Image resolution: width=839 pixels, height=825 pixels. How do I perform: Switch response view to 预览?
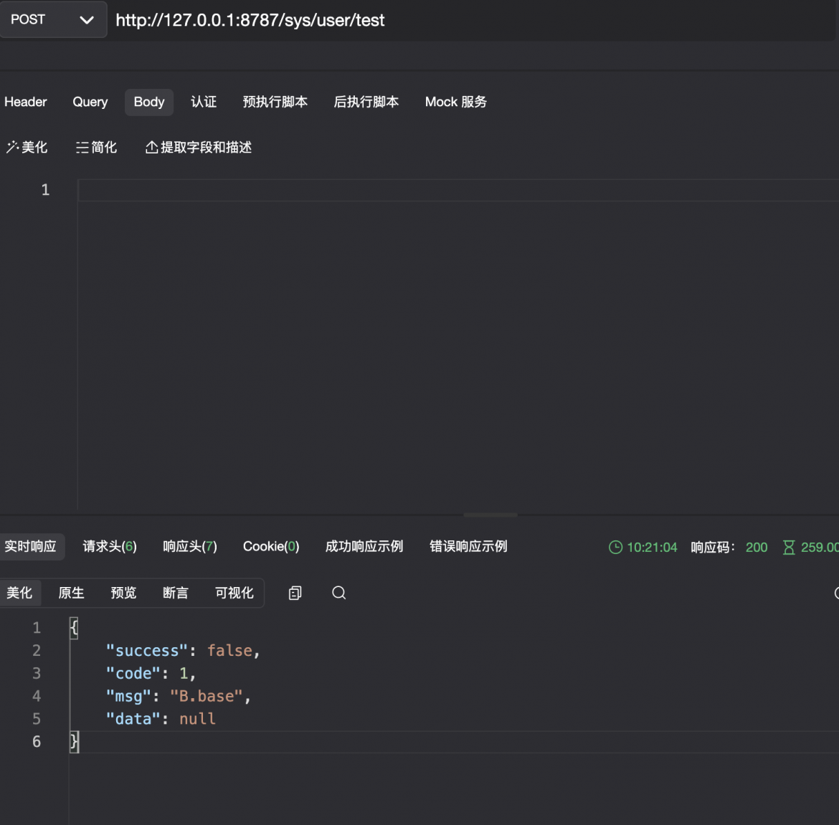coord(123,593)
